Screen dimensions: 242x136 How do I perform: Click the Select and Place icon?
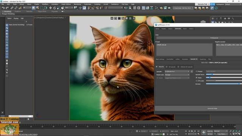point(62,8)
